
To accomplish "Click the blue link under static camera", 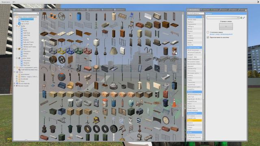I will point(221,34).
